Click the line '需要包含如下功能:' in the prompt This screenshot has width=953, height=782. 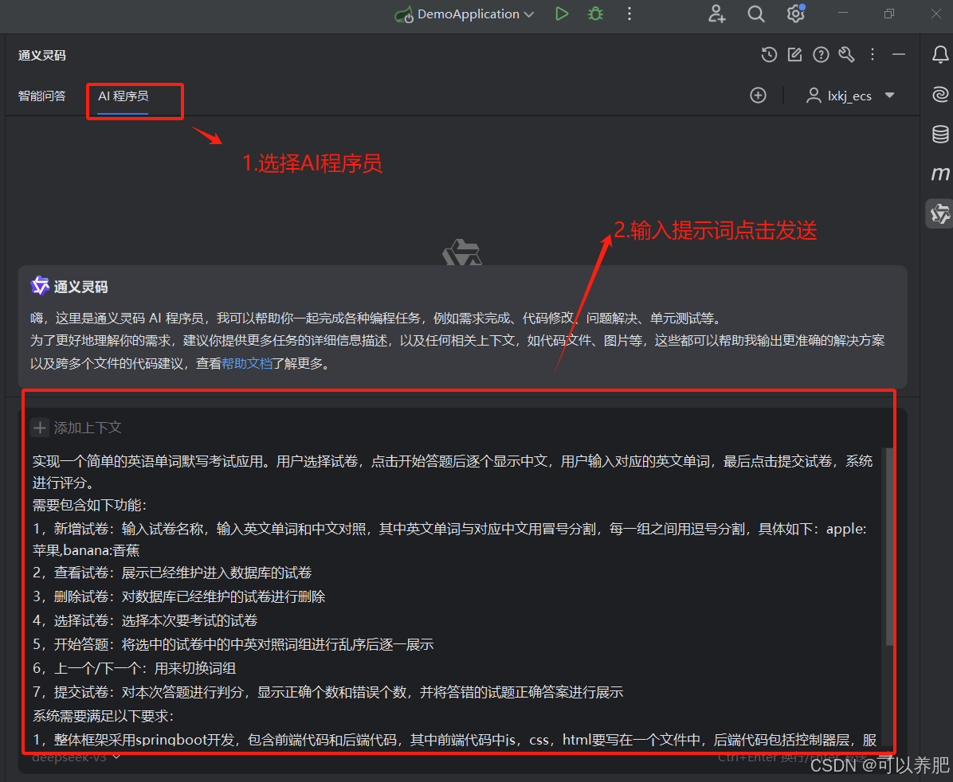pos(89,505)
